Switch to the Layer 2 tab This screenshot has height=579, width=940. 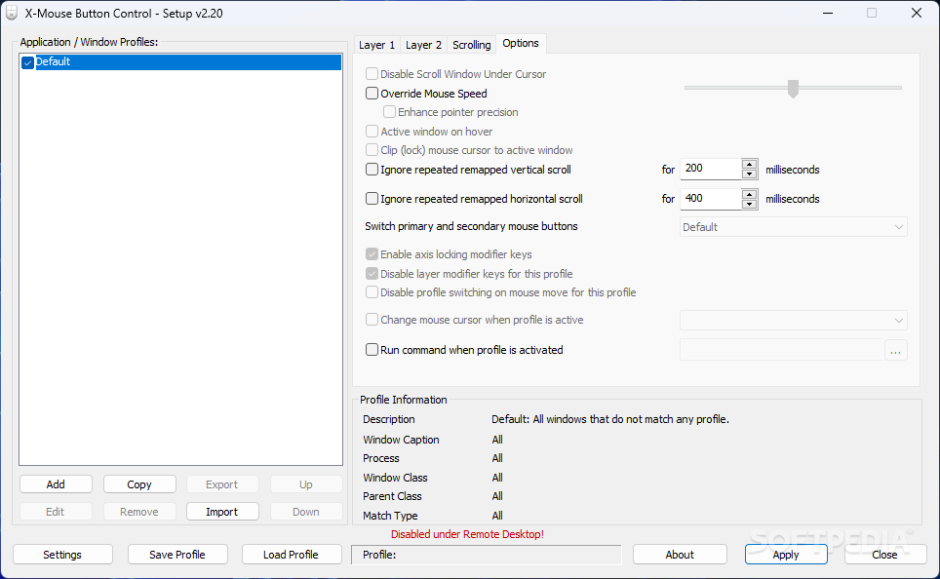pyautogui.click(x=423, y=45)
